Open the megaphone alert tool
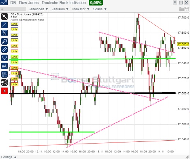 tap(4, 82)
